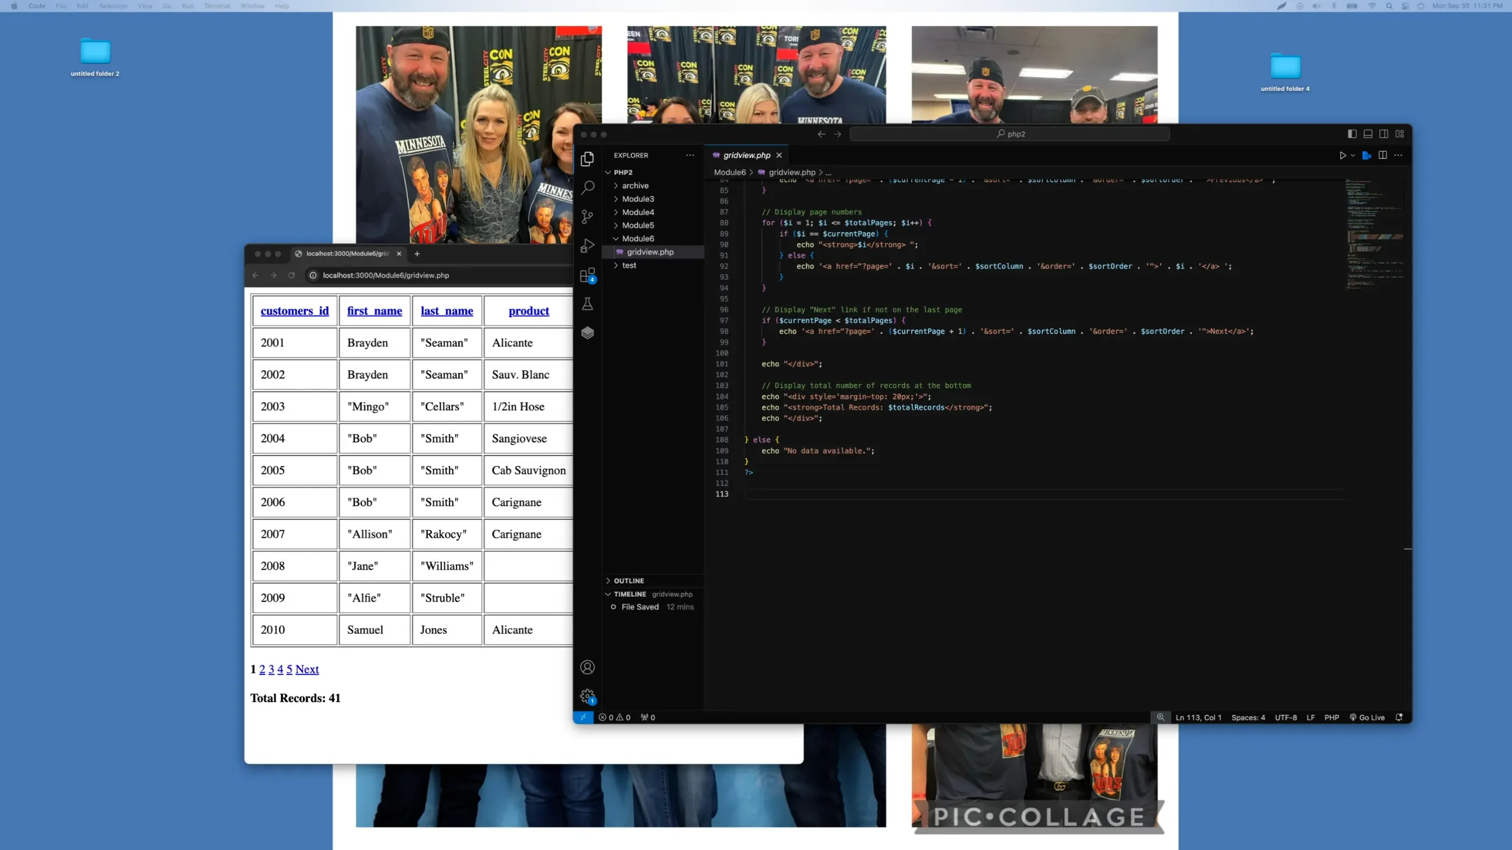Open the Testing beaker icon
Viewport: 1512px width, 850px height.
588,304
